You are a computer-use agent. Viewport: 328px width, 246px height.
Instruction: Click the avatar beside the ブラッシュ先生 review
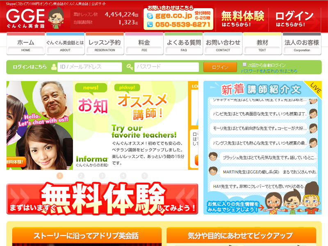(x=213, y=157)
